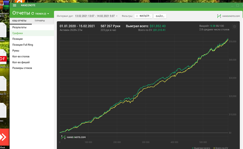
Task: Open the Размеры стеков report
Action: click(x=32, y=68)
